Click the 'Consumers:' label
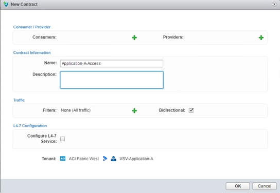The width and height of the screenshot is (280, 193). [44, 37]
